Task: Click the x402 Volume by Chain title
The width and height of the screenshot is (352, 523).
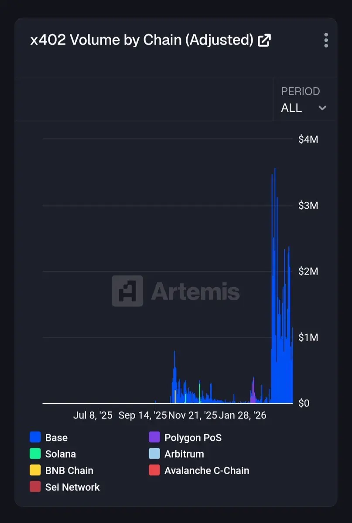Action: [142, 41]
